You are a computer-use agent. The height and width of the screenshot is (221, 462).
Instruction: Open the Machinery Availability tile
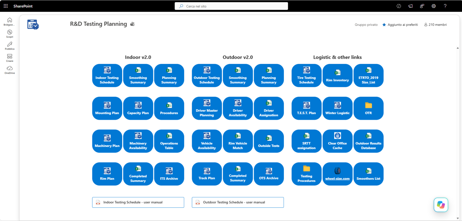pyautogui.click(x=138, y=141)
